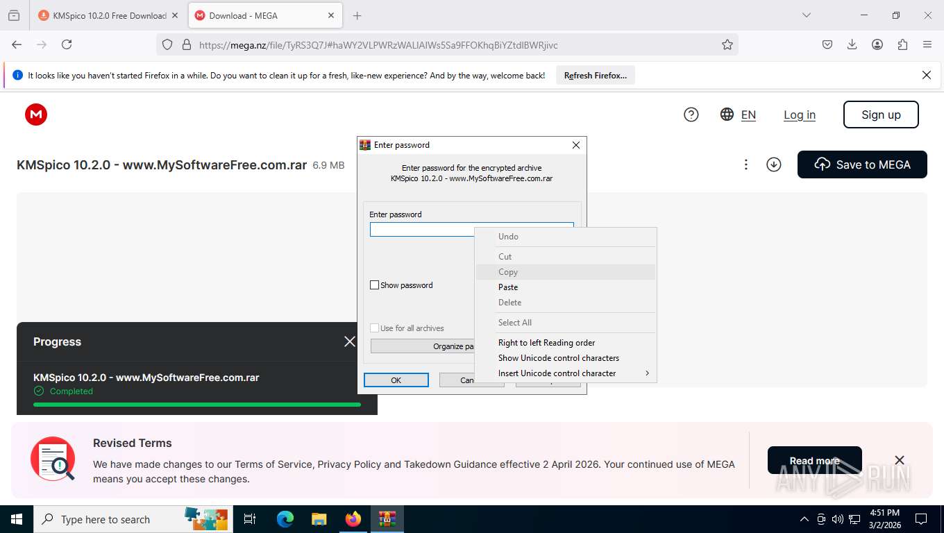Click the Log in link
944x533 pixels.
pos(800,115)
